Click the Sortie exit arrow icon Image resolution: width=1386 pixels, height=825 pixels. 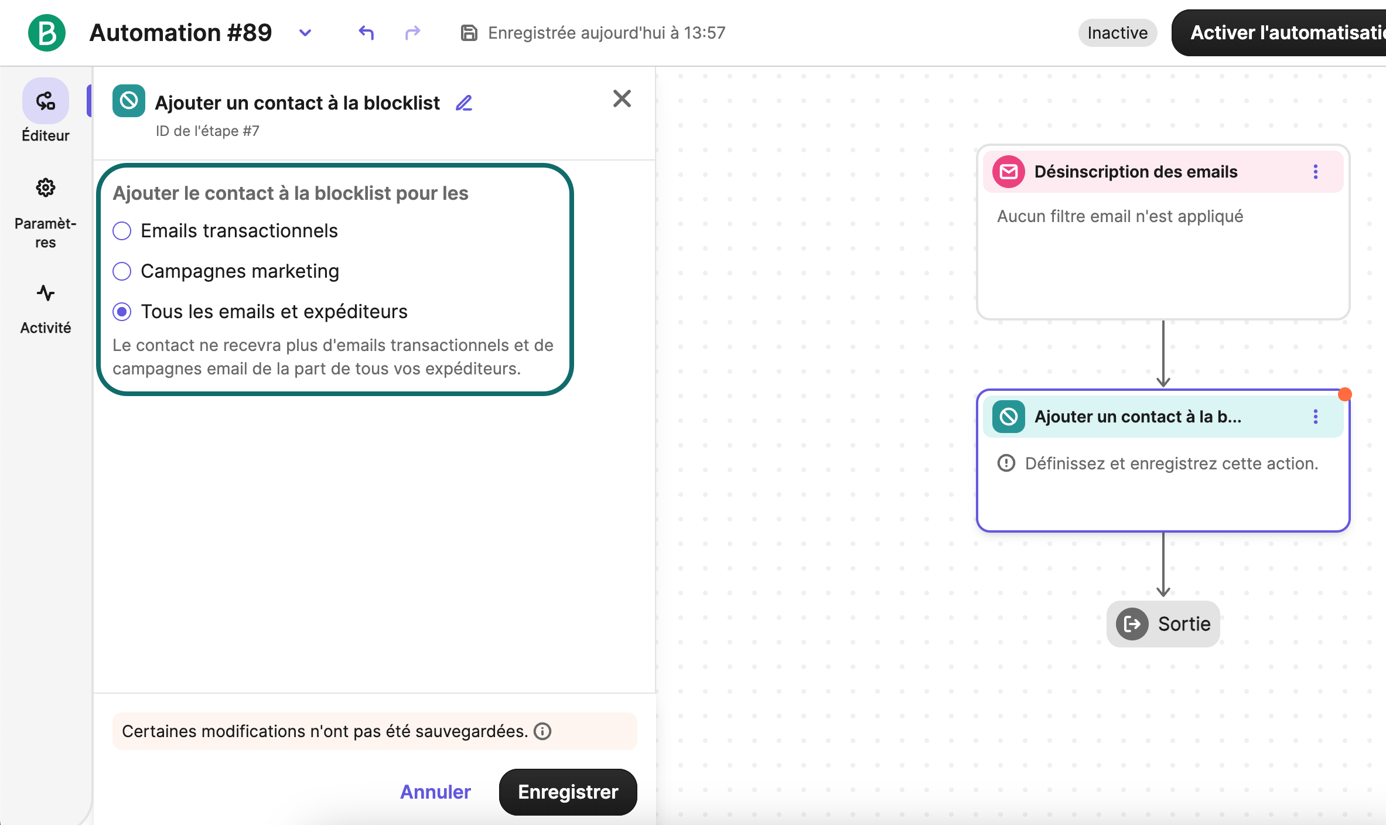[x=1132, y=624]
